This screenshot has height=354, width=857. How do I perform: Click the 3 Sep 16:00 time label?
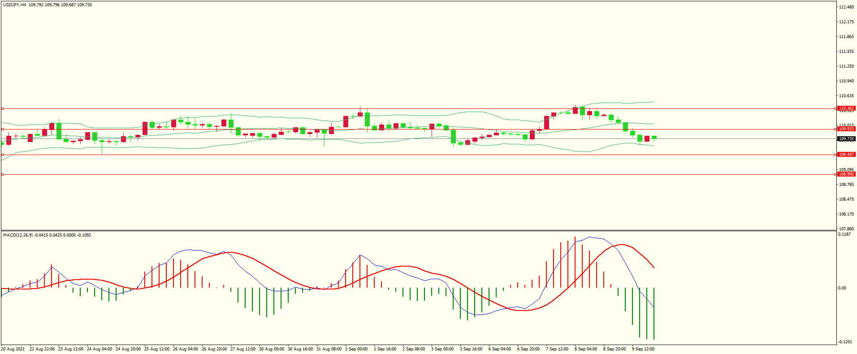coord(471,349)
